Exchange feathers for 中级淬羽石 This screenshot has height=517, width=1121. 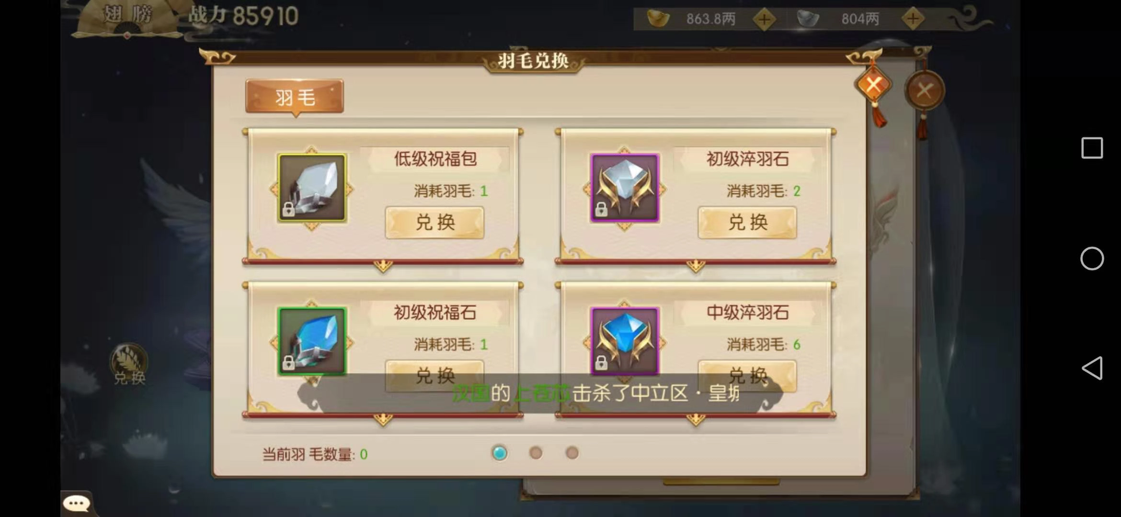747,376
